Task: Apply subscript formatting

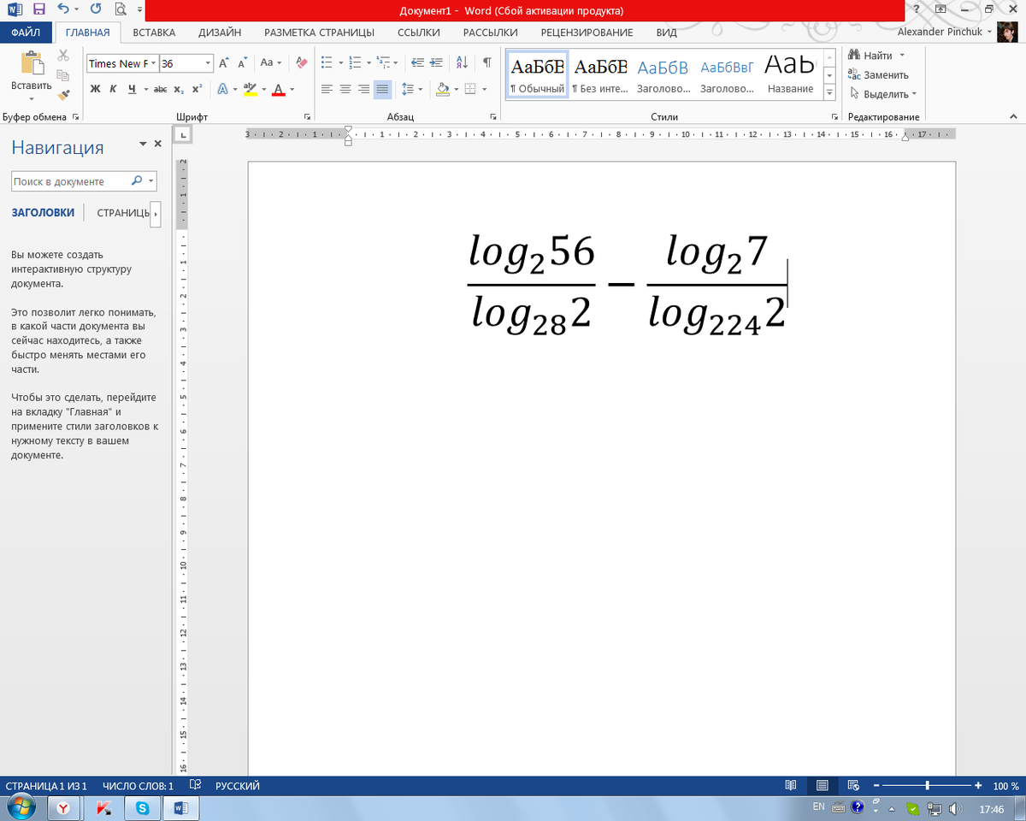Action: point(179,89)
